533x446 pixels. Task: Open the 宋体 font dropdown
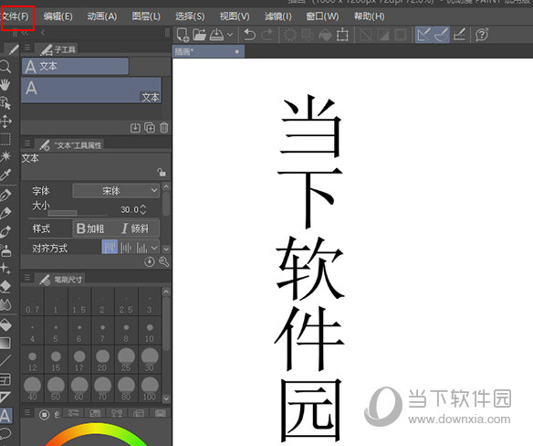tap(116, 191)
